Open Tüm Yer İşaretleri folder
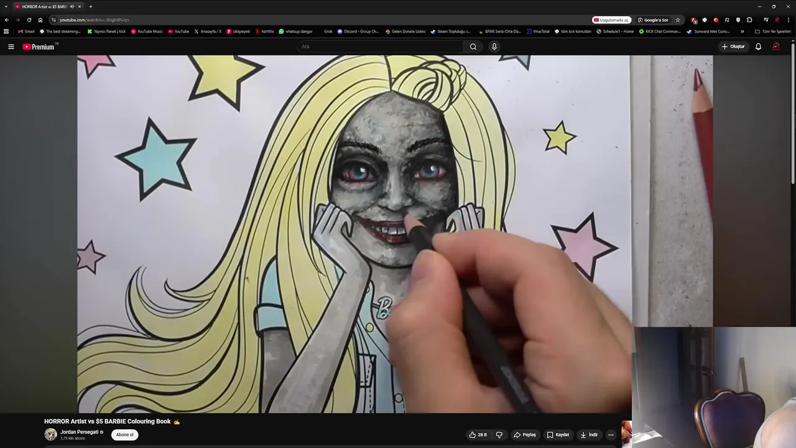This screenshot has width=796, height=448. [773, 31]
